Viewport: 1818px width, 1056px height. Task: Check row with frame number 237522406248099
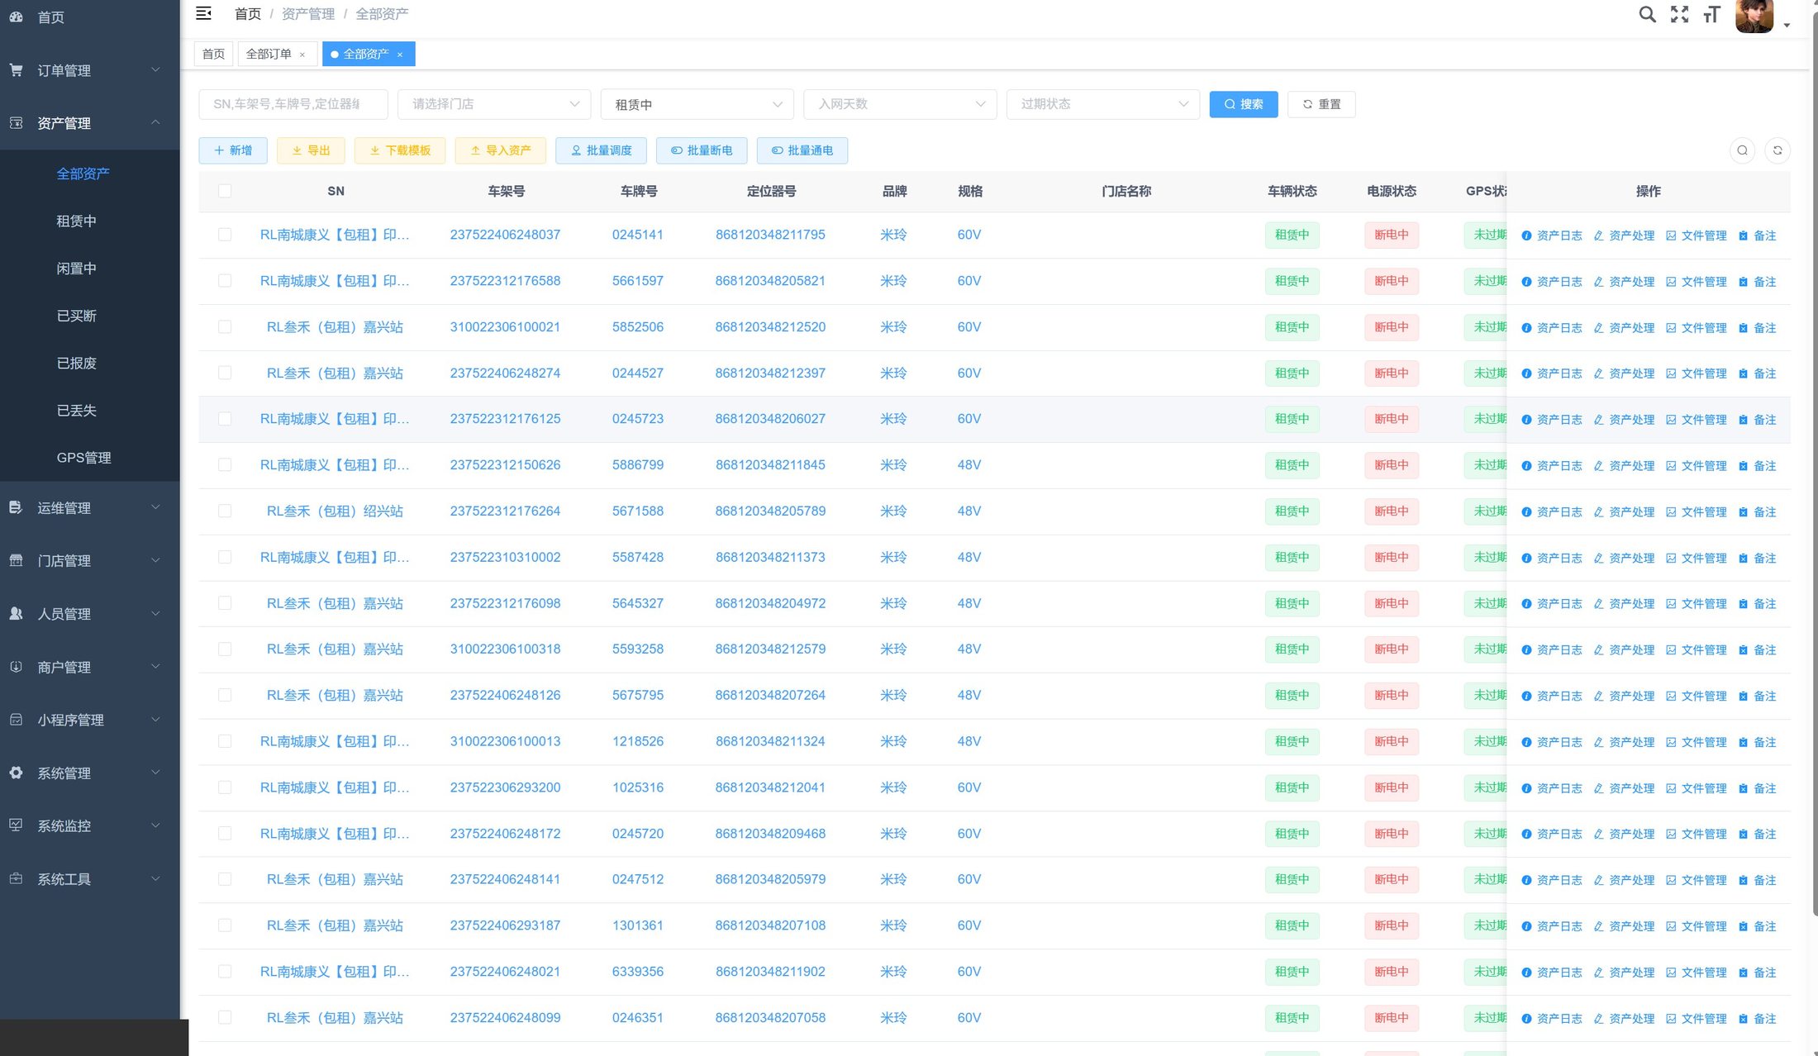(225, 1017)
